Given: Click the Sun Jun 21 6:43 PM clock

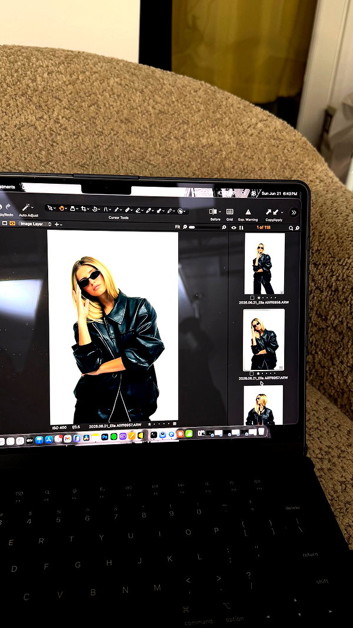Looking at the screenshot, I should pyautogui.click(x=279, y=193).
